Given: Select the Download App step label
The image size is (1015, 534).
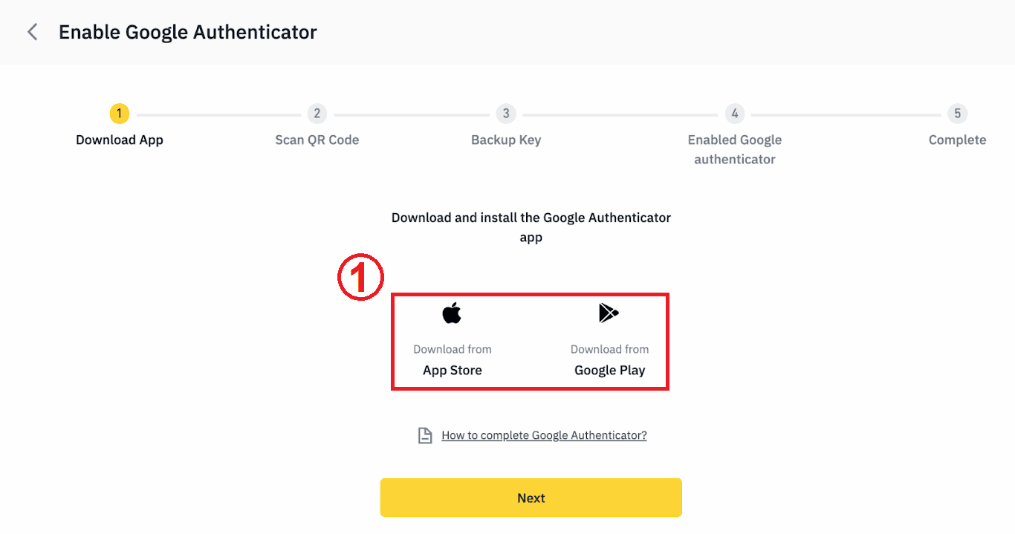Looking at the screenshot, I should pyautogui.click(x=119, y=140).
